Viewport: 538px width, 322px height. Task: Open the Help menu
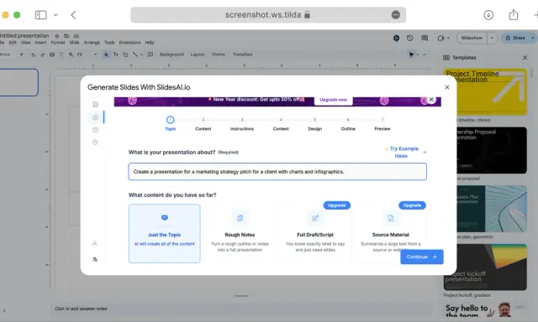[150, 43]
